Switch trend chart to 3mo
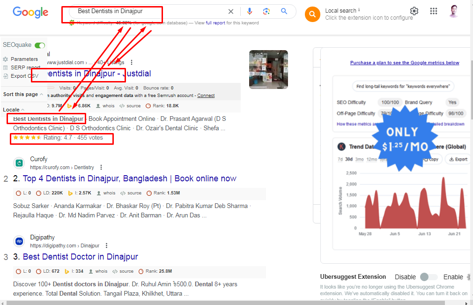Viewport: 473px width, 305px height. 359,159
